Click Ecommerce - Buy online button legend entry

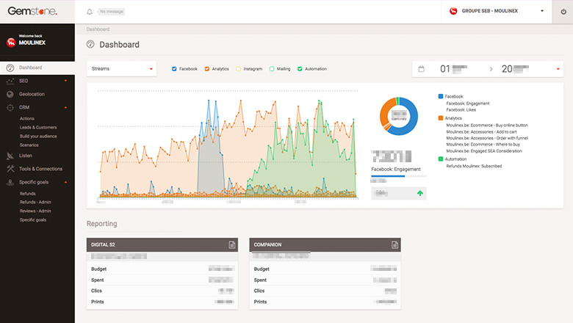(x=487, y=126)
